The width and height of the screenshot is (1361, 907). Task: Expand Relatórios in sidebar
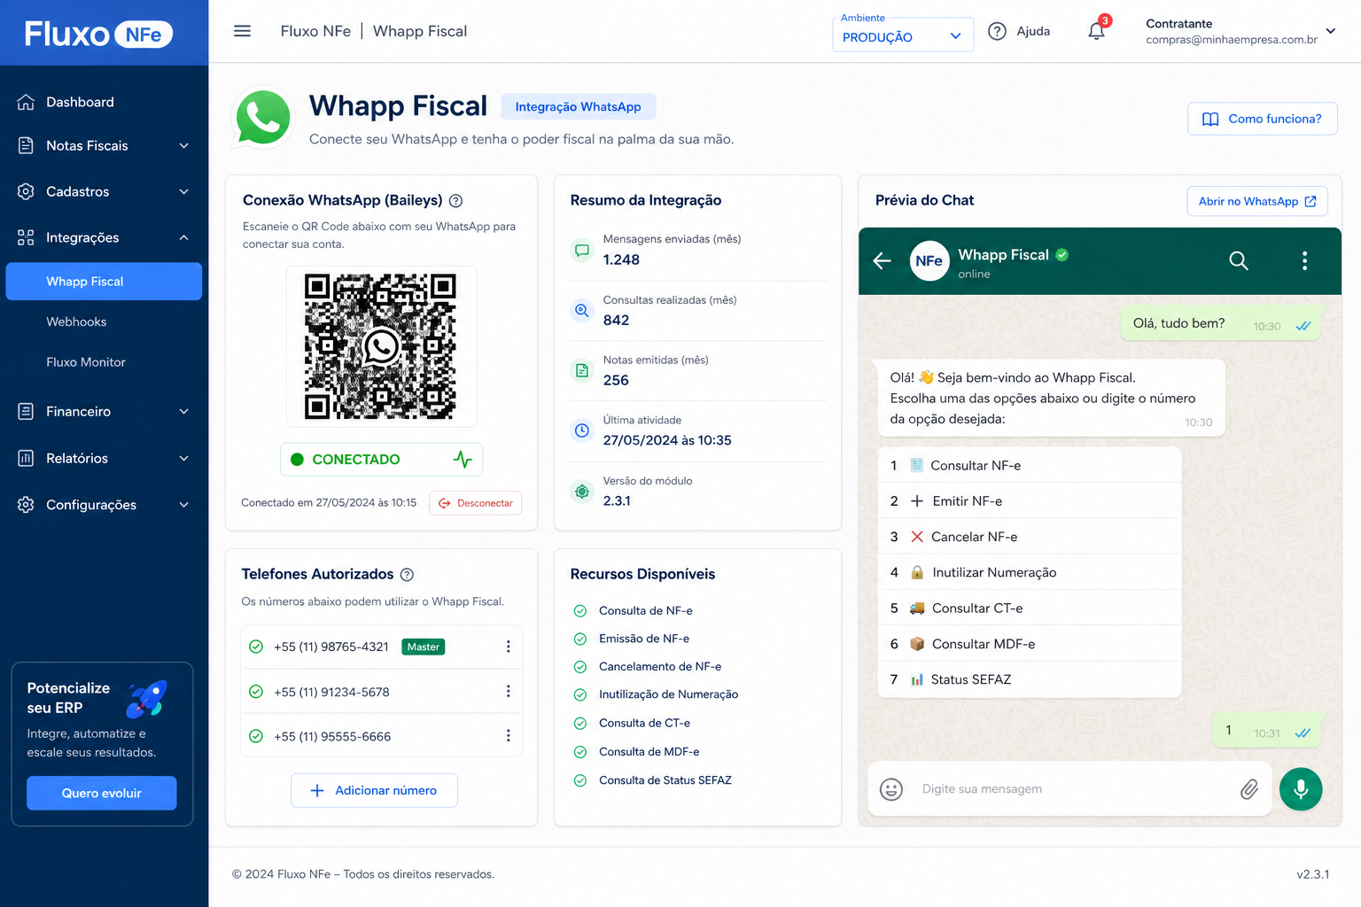104,458
